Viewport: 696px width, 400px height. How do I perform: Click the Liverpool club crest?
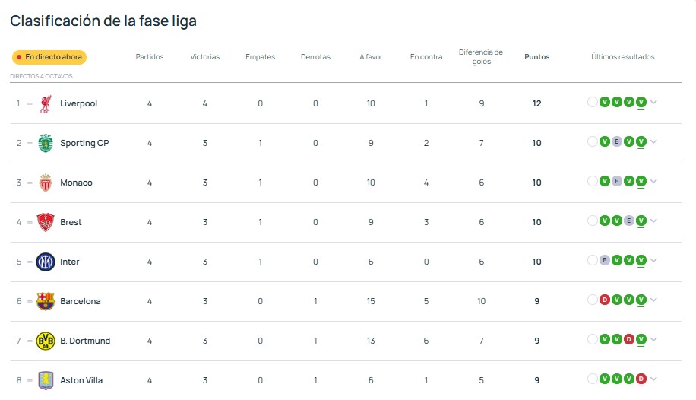[46, 104]
